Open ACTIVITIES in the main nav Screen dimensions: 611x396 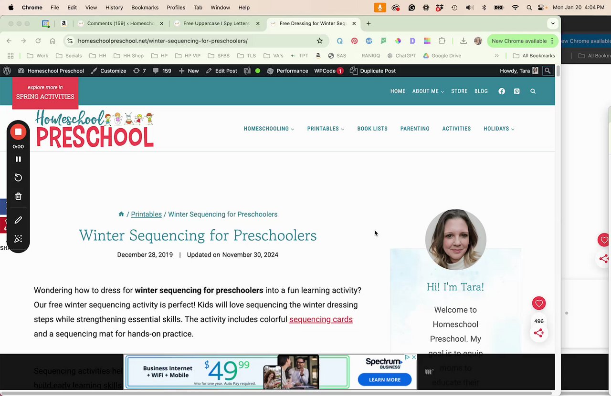tap(456, 129)
